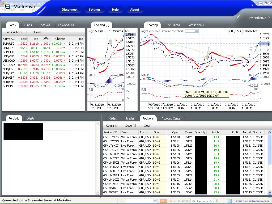Select the AUD/USD currency row
This screenshot has width=272, height=204.
(43, 65)
